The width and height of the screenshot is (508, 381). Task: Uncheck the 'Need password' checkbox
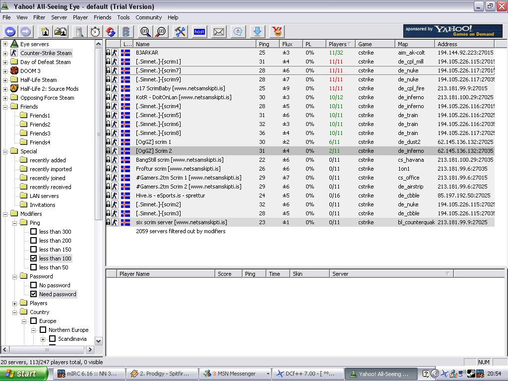click(x=33, y=294)
